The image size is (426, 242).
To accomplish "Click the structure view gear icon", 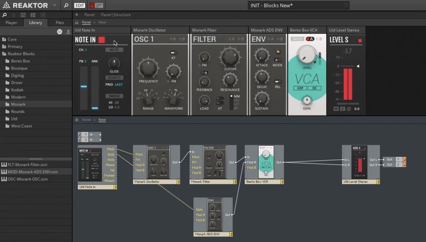I will click(x=77, y=120).
